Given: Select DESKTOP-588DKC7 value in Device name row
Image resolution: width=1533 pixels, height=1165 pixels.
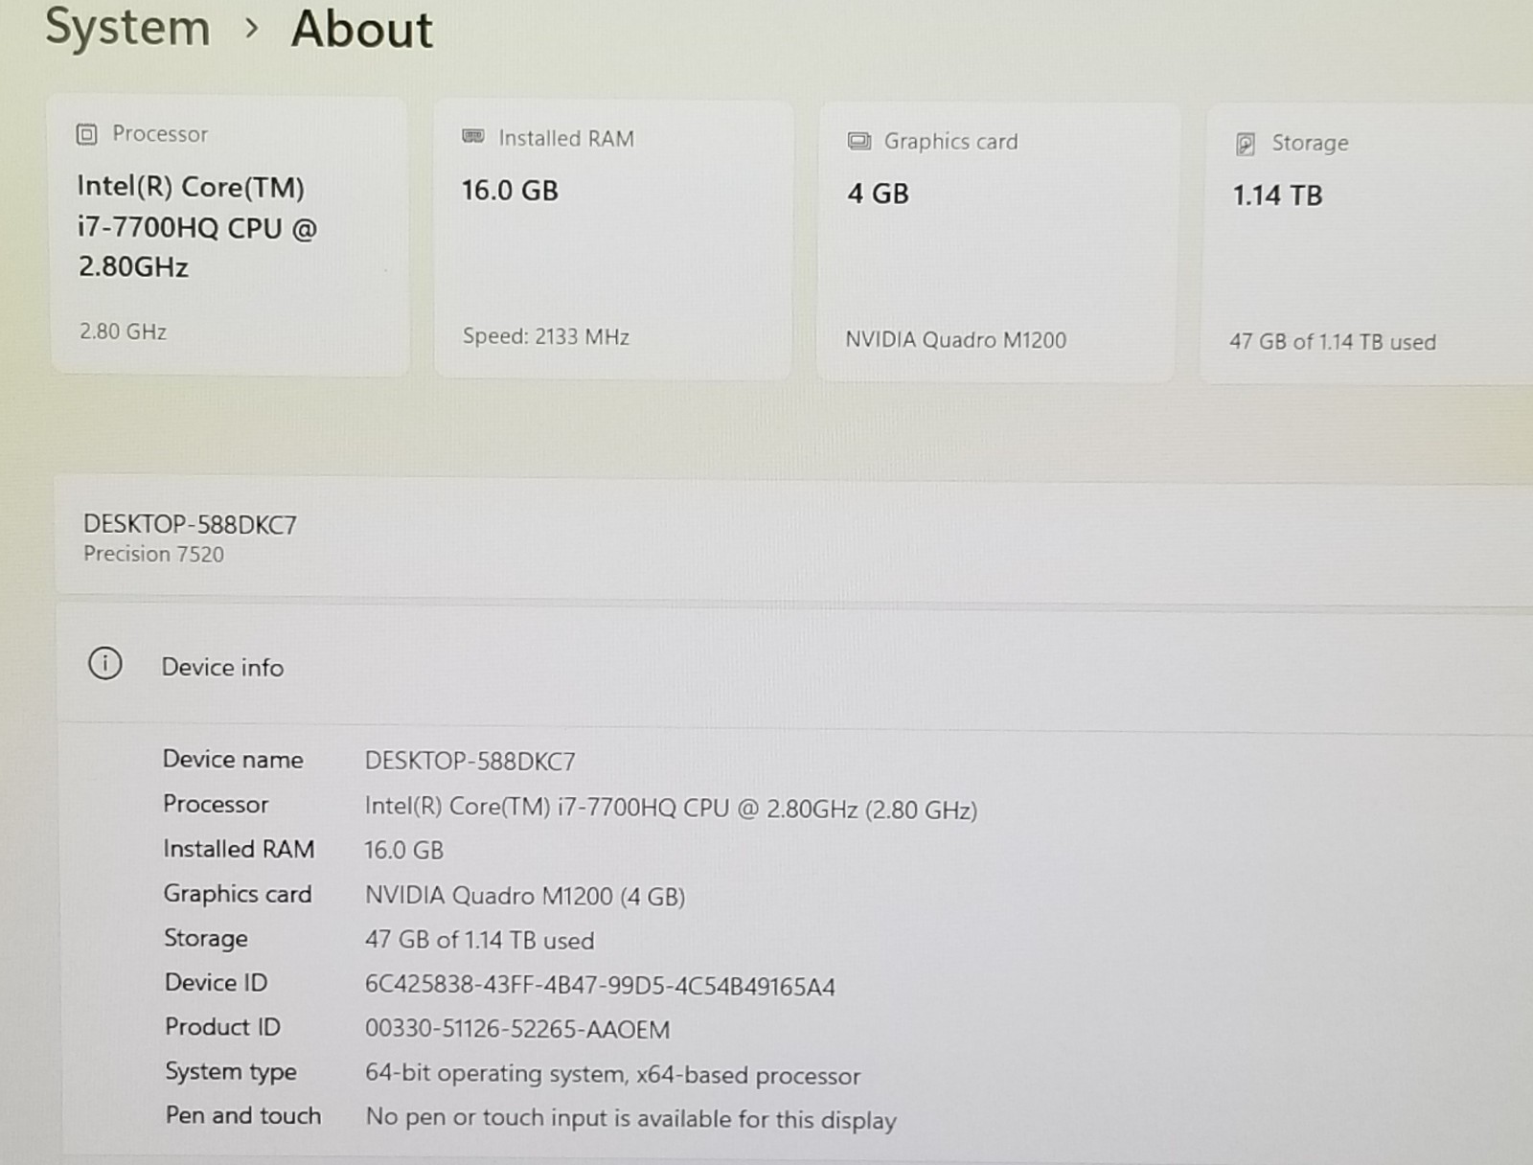Looking at the screenshot, I should (x=470, y=761).
